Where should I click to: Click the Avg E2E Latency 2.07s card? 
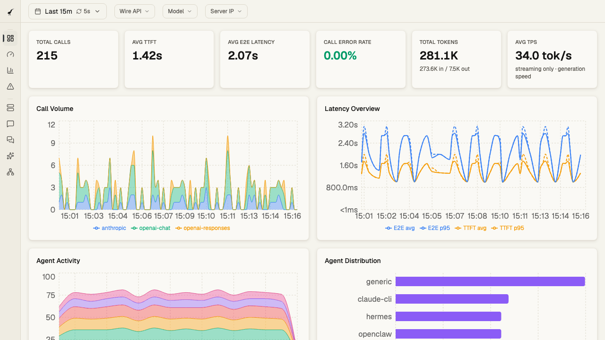point(265,59)
